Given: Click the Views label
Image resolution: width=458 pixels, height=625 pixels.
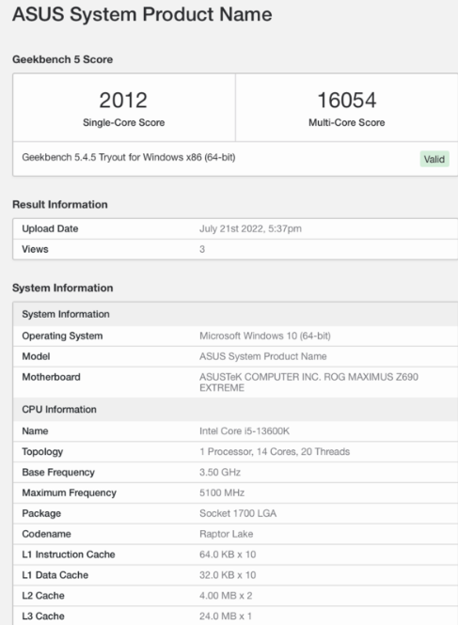Looking at the screenshot, I should [x=35, y=249].
